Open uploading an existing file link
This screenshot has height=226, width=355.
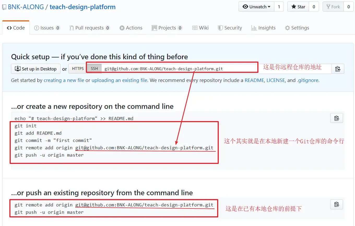119,80
